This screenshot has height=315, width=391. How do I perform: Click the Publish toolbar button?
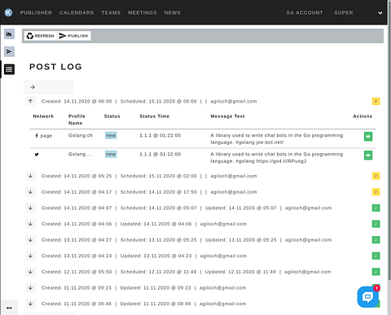(x=74, y=36)
